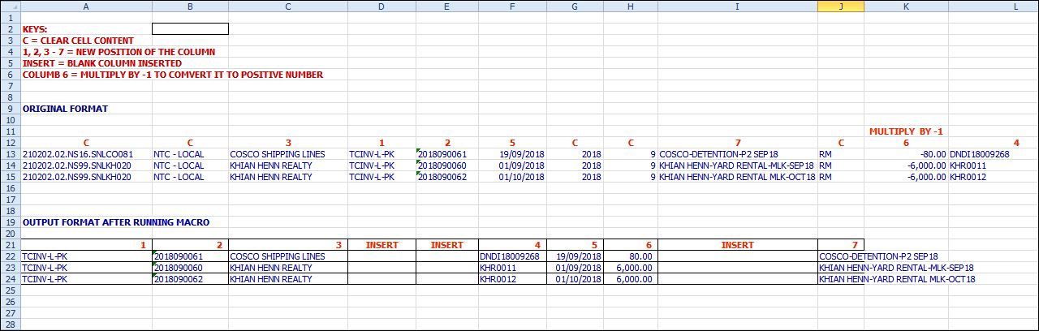Select COSCO SHIPPING LINES in output row 22

click(x=287, y=256)
